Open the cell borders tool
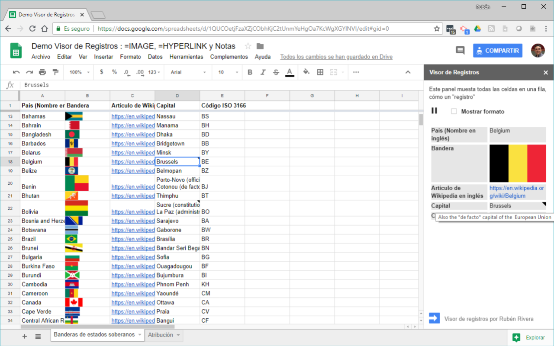This screenshot has height=346, width=554. (x=320, y=72)
